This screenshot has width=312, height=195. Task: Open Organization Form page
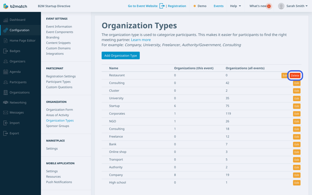(x=59, y=110)
